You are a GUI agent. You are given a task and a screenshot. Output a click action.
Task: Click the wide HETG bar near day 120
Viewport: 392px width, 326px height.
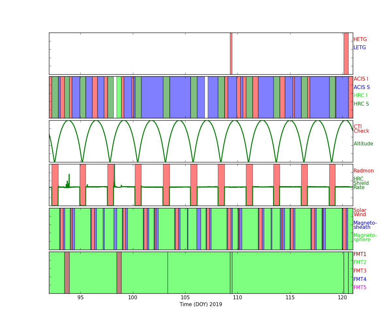pos(346,53)
